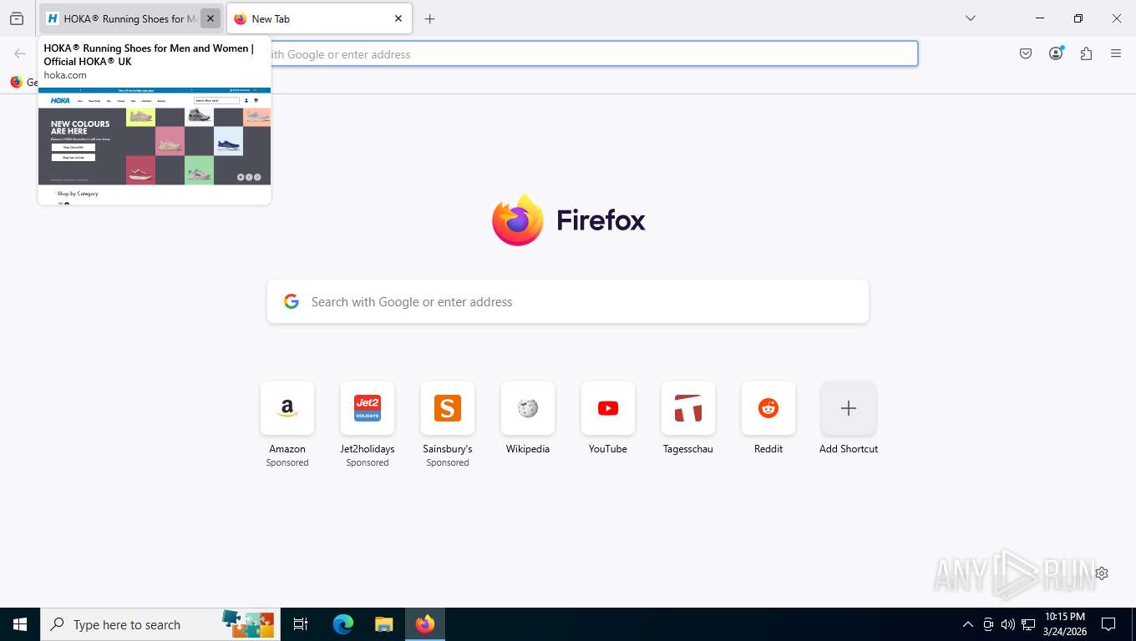Open the Tagesschau shortcut tile
The image size is (1136, 641).
pyautogui.click(x=688, y=408)
